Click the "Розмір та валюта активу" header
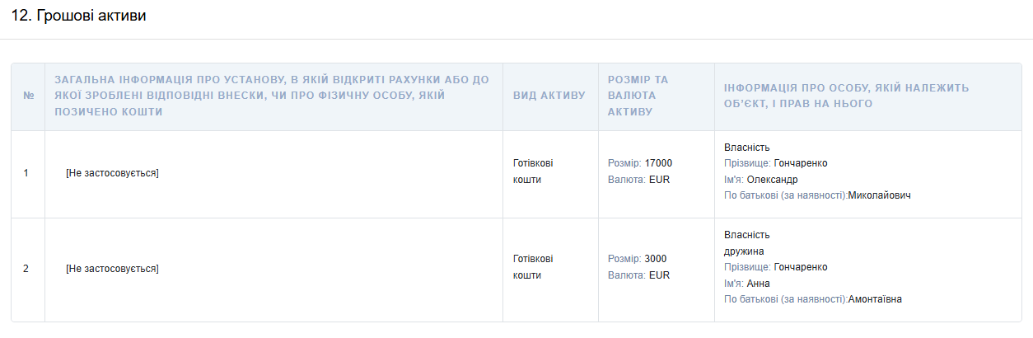 tap(638, 96)
